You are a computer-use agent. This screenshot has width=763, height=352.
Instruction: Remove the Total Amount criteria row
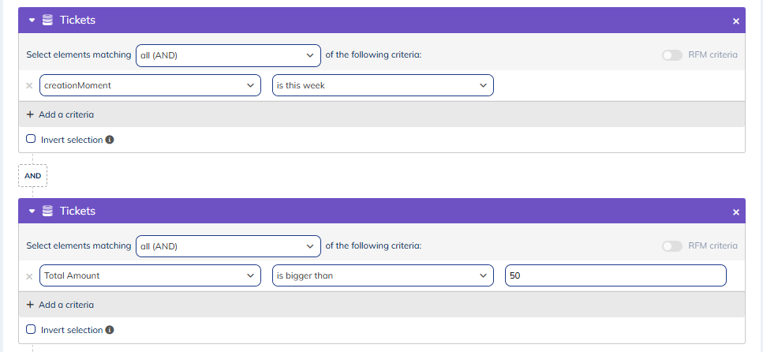tap(29, 276)
